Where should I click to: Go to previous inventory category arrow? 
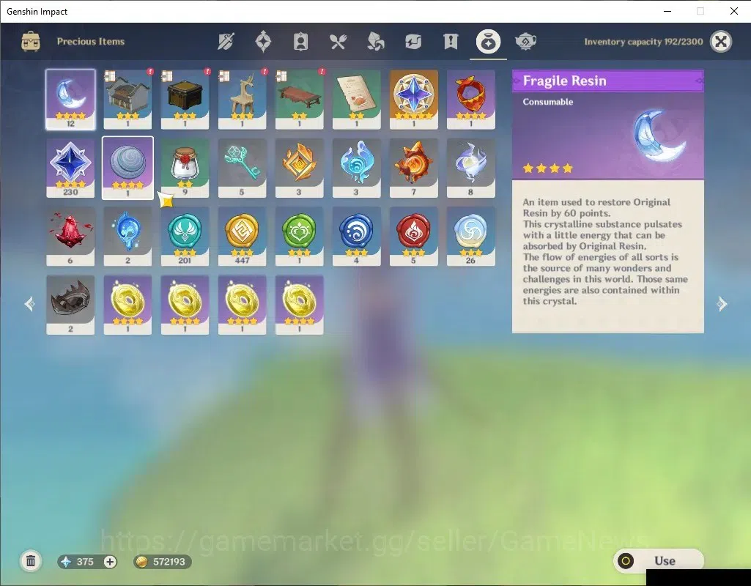tap(30, 303)
